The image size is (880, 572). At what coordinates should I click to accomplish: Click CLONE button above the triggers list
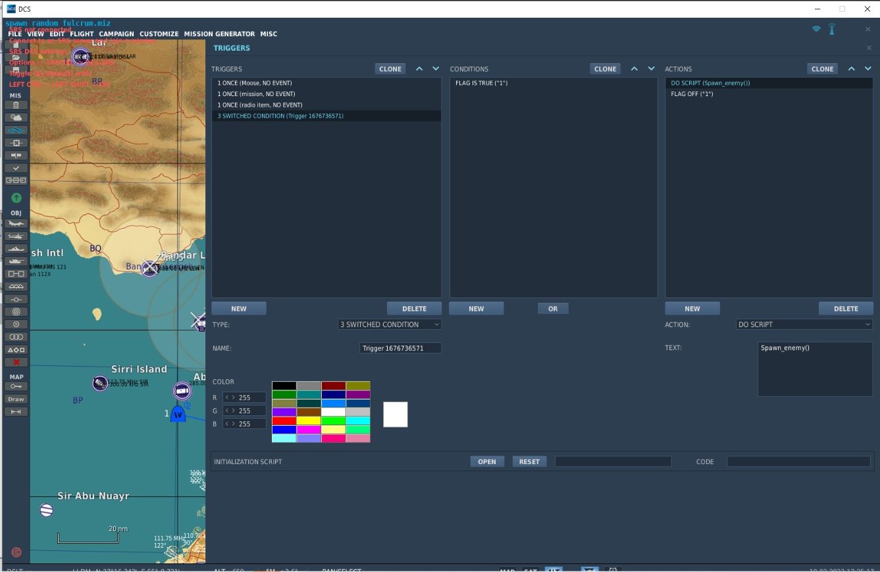pos(390,69)
